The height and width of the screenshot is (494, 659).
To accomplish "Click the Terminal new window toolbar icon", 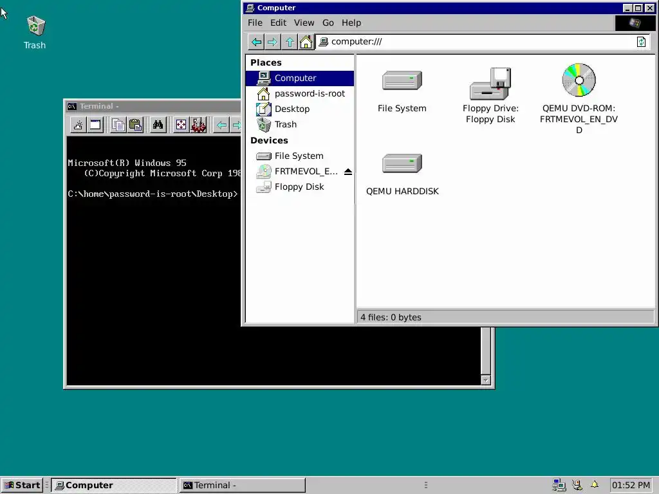I will (x=95, y=125).
